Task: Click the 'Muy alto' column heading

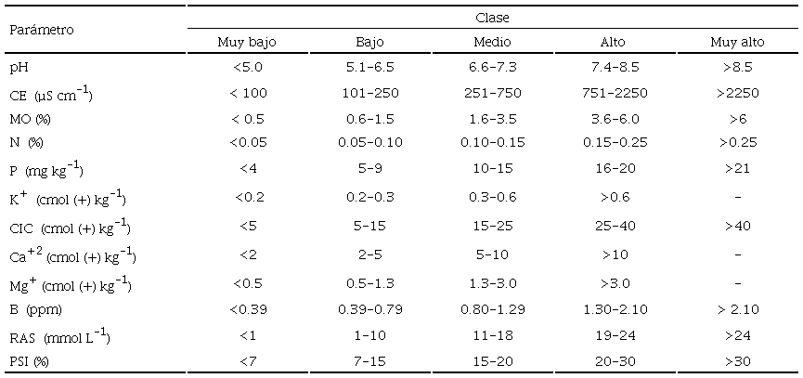Action: 736,43
